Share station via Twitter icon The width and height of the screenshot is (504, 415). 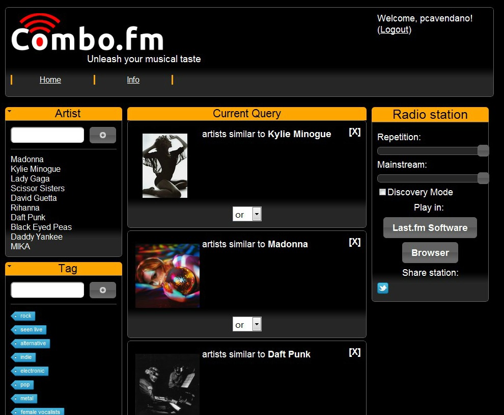click(383, 288)
